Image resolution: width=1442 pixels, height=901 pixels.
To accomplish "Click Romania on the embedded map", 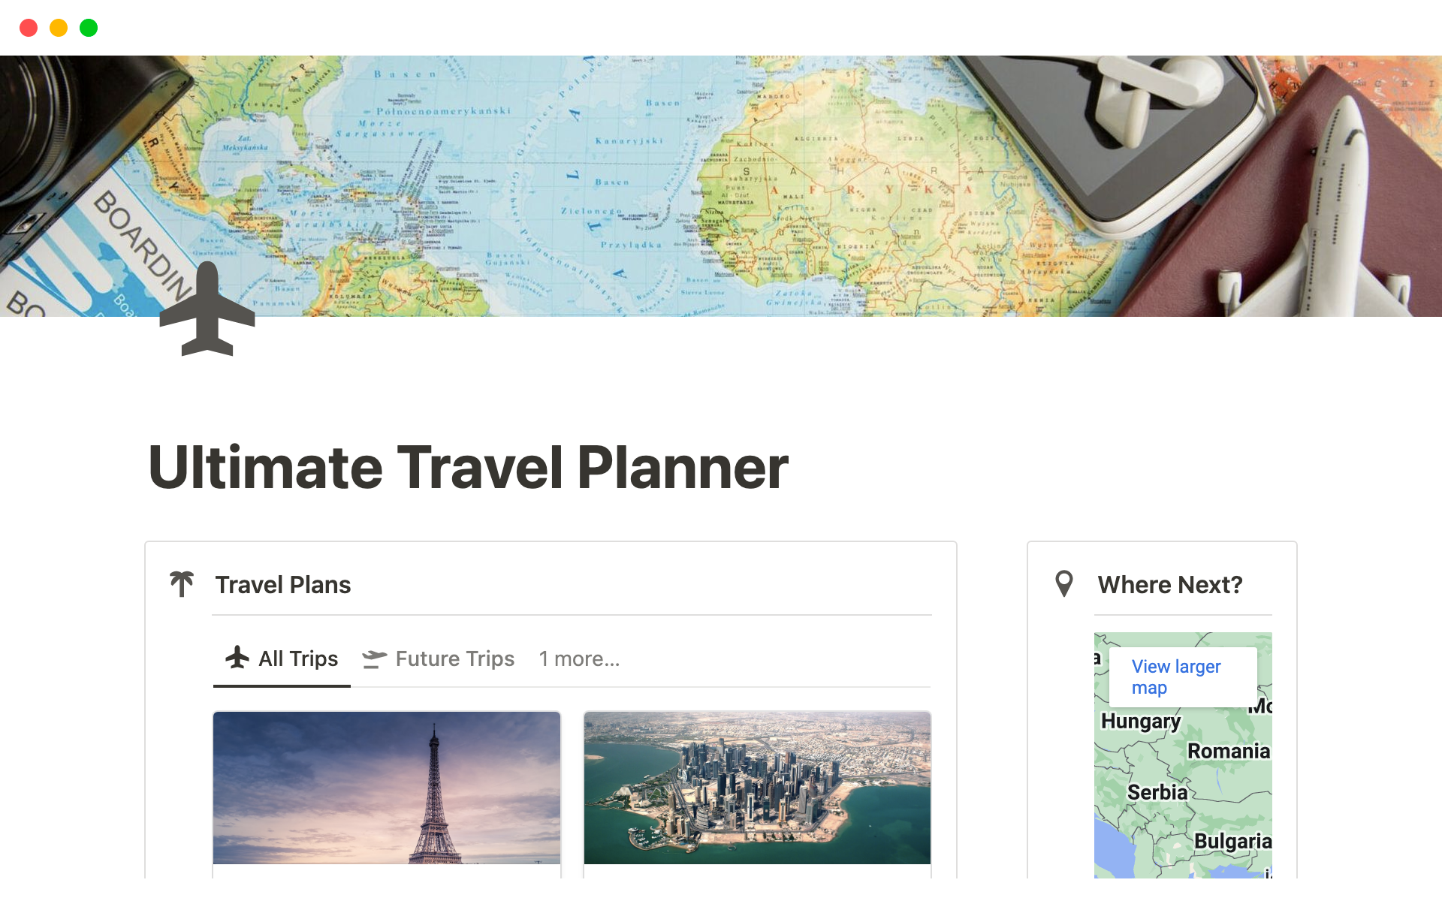I will pos(1228,751).
